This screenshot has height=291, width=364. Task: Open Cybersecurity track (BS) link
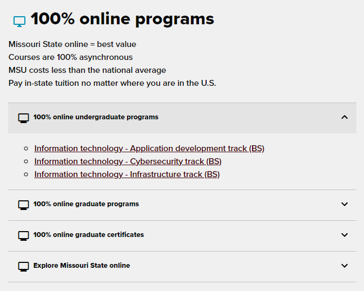tap(128, 161)
